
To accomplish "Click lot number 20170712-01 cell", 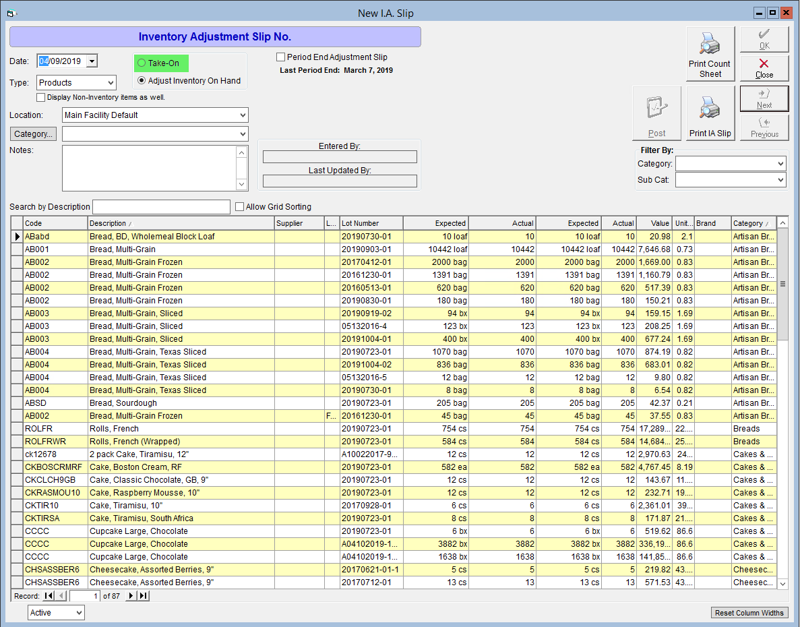I will click(371, 582).
